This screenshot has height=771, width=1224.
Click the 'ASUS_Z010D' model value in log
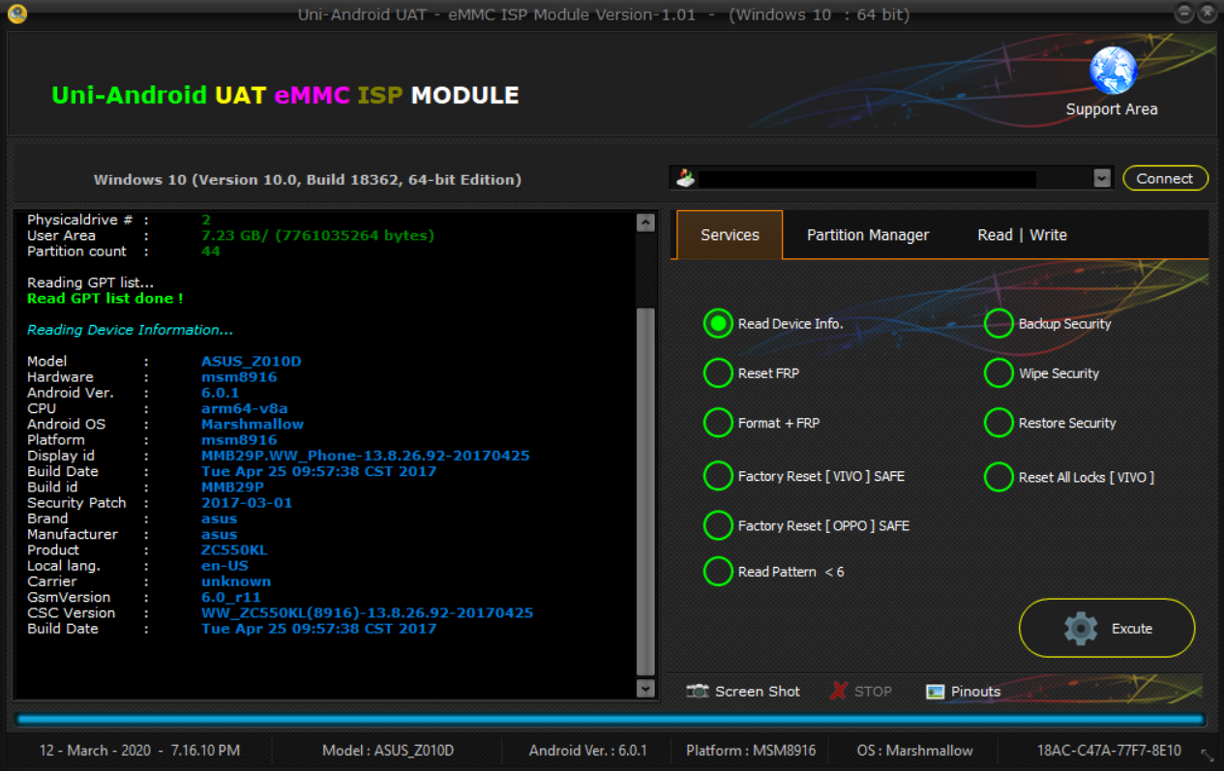(252, 361)
